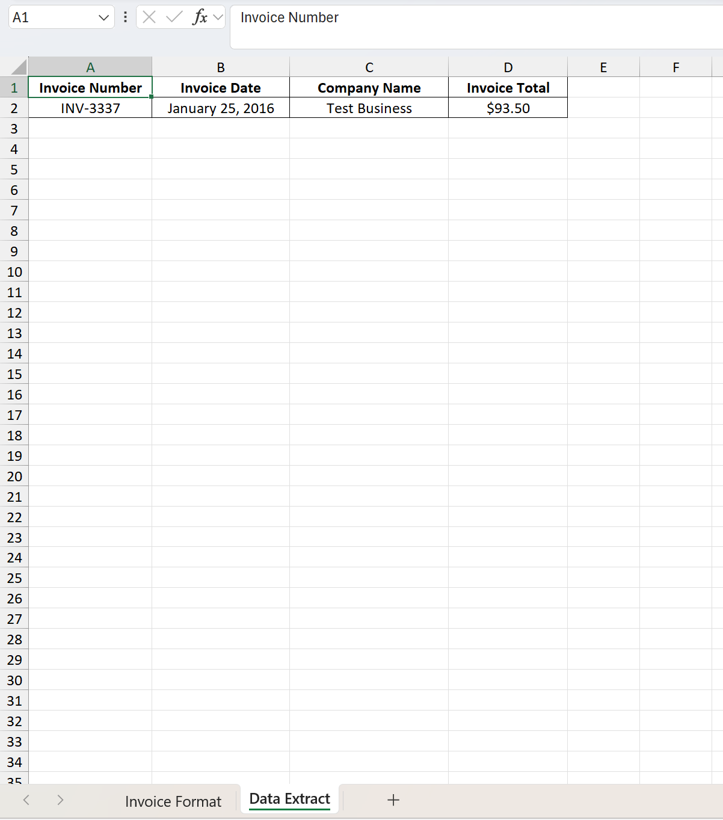Select the Data Extract sheet tab

coord(289,798)
